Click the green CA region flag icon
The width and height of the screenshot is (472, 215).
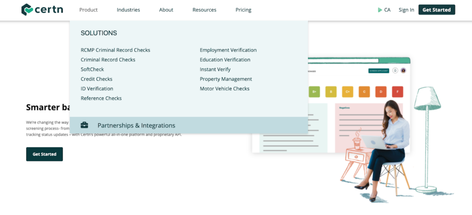click(x=380, y=10)
